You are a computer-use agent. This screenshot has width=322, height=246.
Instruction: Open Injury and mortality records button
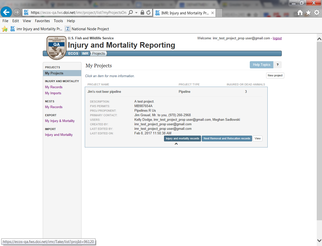click(x=182, y=138)
